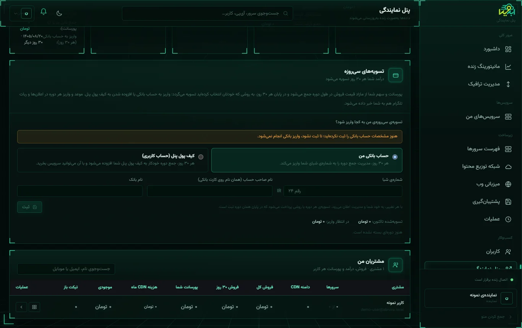
Task: Click the شبکه توزیع محتوا cloud icon
Action: point(508,166)
